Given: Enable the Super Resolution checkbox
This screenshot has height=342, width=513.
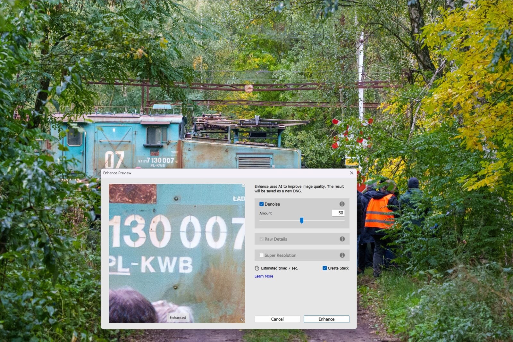Looking at the screenshot, I should [261, 255].
